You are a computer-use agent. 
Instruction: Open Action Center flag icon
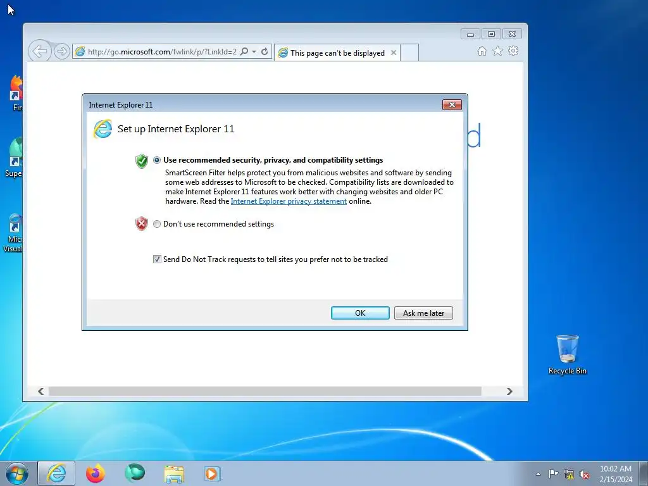(553, 473)
